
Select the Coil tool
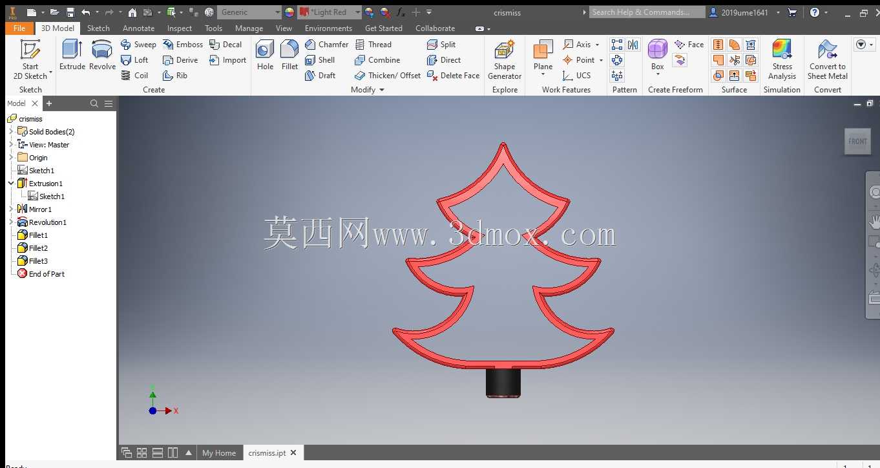(134, 76)
